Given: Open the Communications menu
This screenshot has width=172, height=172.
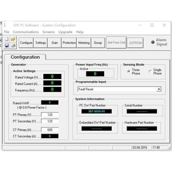Looking at the screenshot, I should click(x=26, y=32).
